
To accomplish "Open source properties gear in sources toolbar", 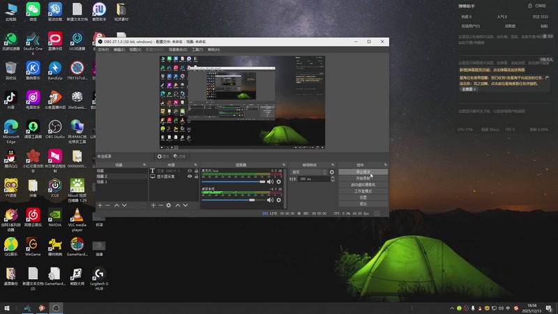I will click(x=169, y=205).
